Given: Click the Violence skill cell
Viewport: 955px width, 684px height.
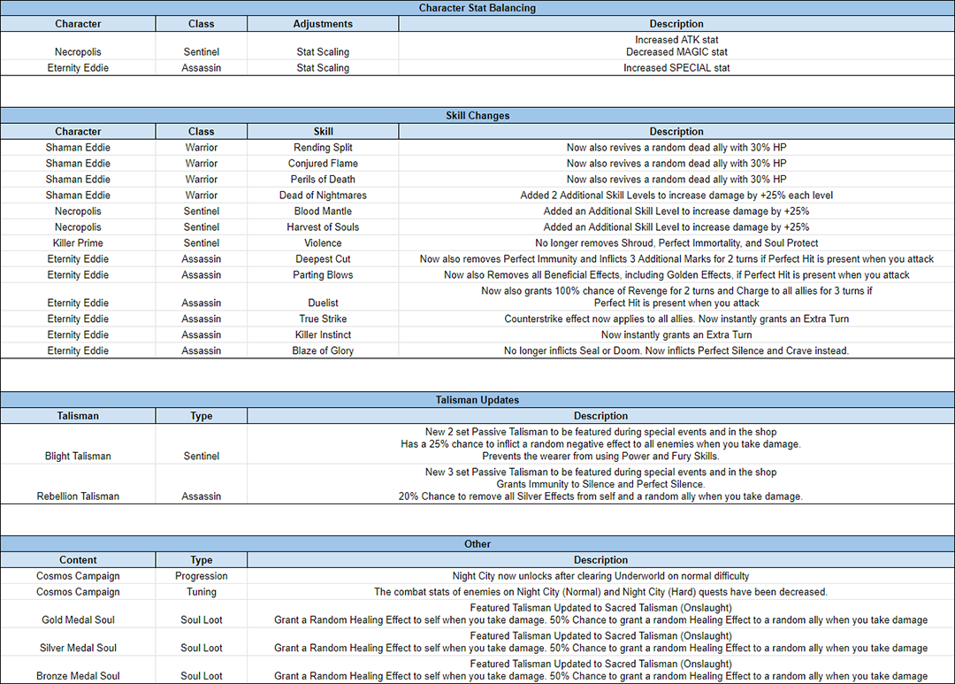Looking at the screenshot, I should [323, 243].
